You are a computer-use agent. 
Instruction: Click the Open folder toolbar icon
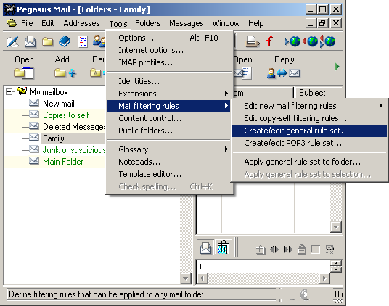pyautogui.click(x=24, y=73)
